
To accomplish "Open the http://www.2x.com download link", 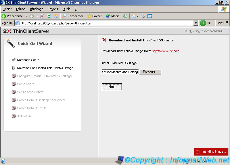I will click(166, 51).
